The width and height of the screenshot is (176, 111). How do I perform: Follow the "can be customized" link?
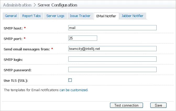[x=73, y=90]
